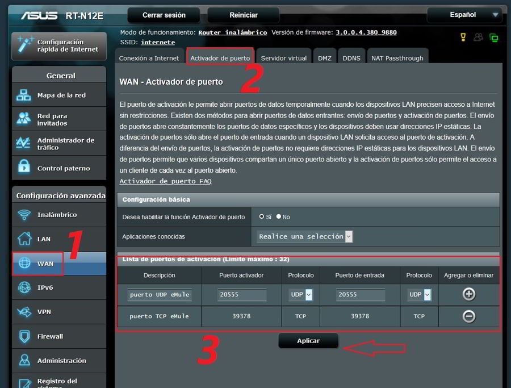Screen dimensions: 511x388
Task: Click the Cerrar sesión button
Action: pos(164,15)
